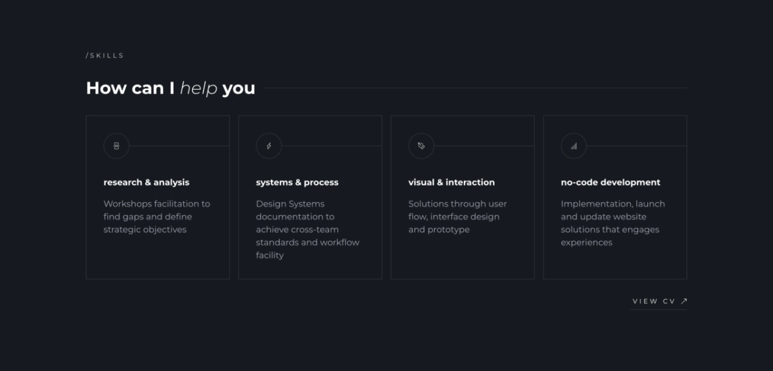This screenshot has height=371, width=773.
Task: Select the "no-code development" card title
Action: 610,182
